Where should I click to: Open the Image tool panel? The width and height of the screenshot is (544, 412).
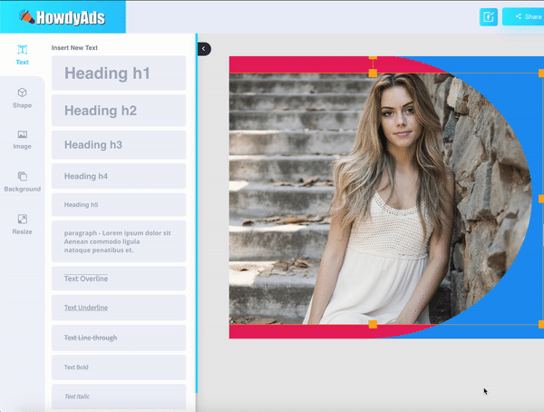[x=22, y=140]
